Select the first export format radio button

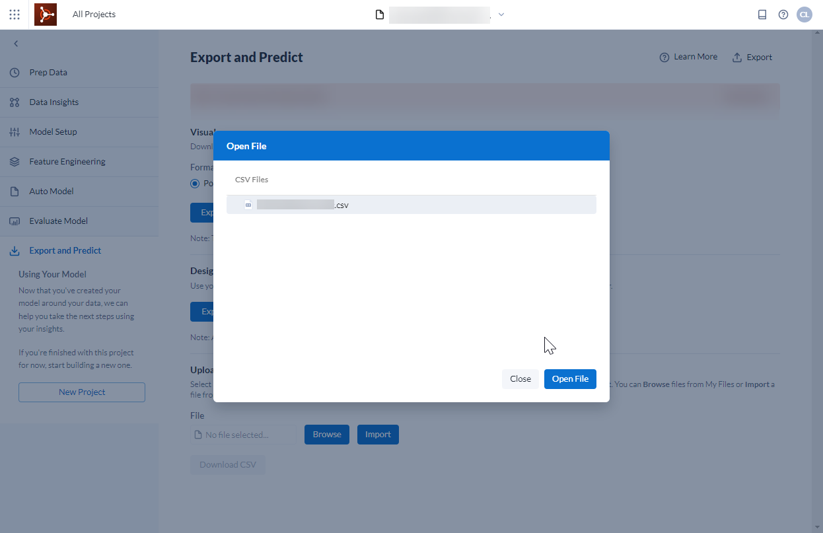(196, 183)
